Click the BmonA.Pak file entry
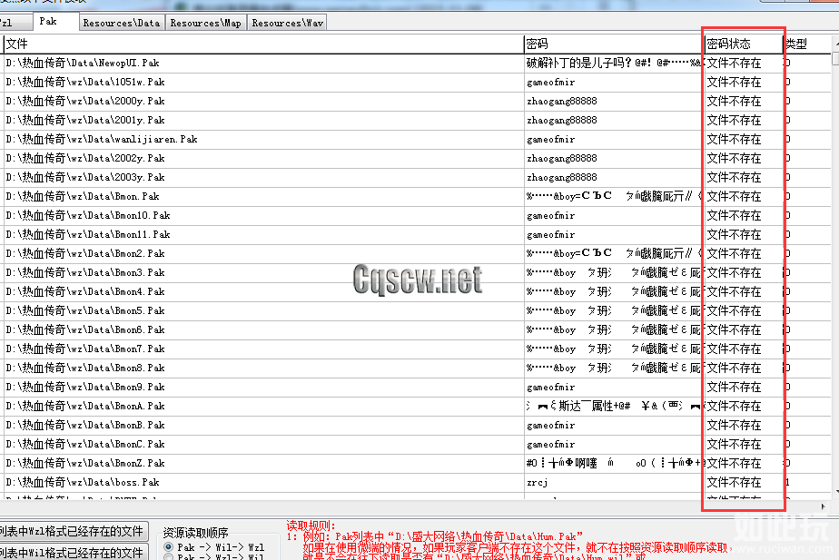839x560 pixels. (x=85, y=407)
